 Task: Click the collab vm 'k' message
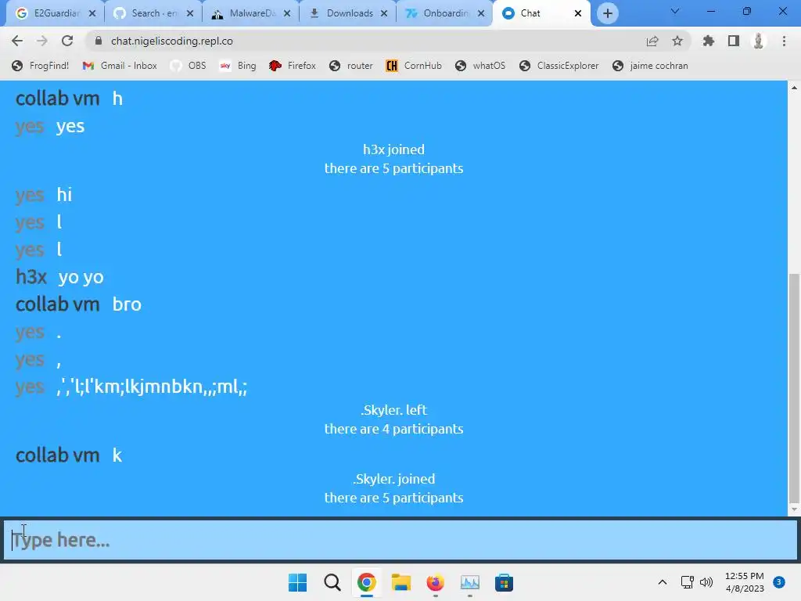(x=117, y=455)
